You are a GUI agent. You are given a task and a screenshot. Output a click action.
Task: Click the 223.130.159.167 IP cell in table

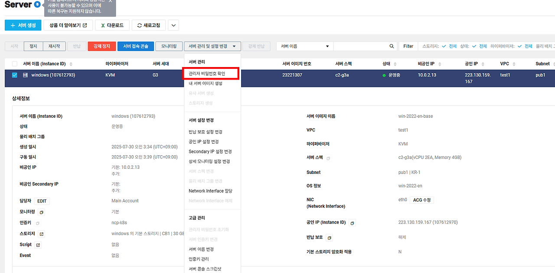pos(479,78)
